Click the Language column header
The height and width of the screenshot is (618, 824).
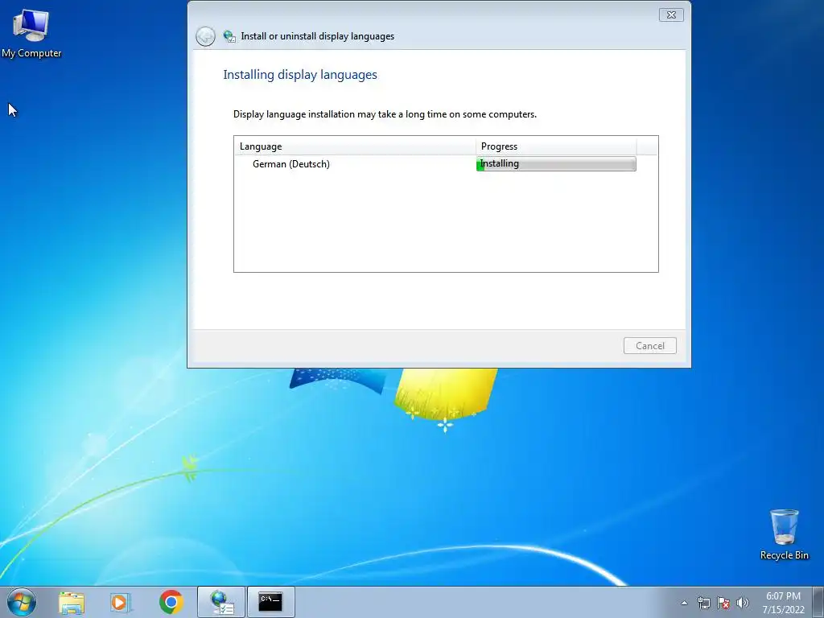pos(355,146)
